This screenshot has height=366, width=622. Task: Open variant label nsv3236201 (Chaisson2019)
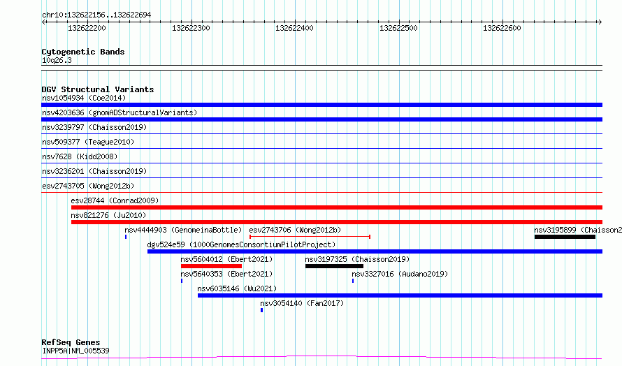(x=94, y=171)
